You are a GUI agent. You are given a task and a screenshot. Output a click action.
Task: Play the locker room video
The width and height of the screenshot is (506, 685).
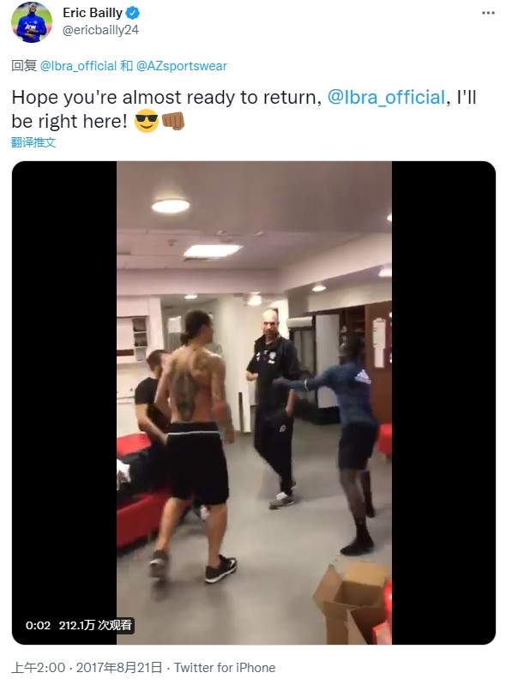tap(254, 402)
